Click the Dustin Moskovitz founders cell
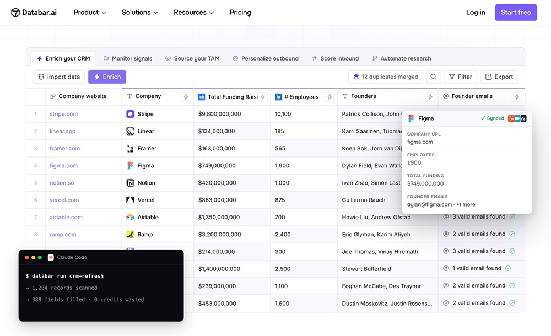The height and width of the screenshot is (336, 551). coord(387,304)
